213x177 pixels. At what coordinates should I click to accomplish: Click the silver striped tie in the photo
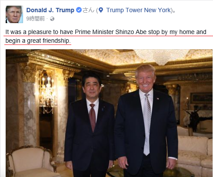tap(147, 124)
